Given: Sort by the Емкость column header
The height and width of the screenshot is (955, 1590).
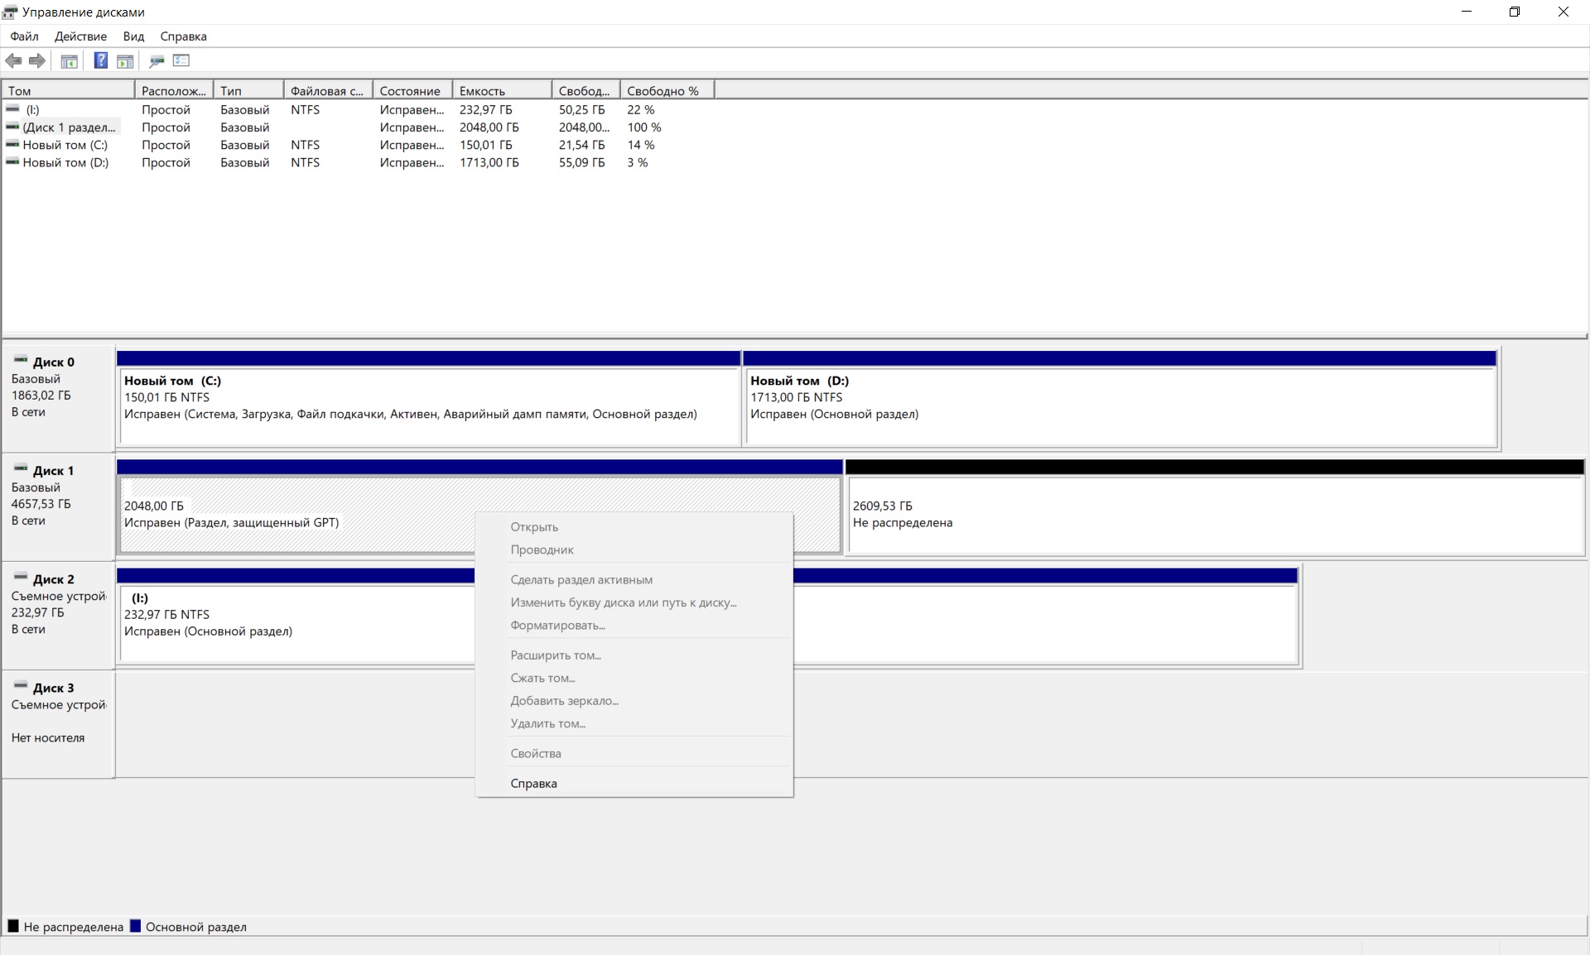Looking at the screenshot, I should [x=502, y=91].
